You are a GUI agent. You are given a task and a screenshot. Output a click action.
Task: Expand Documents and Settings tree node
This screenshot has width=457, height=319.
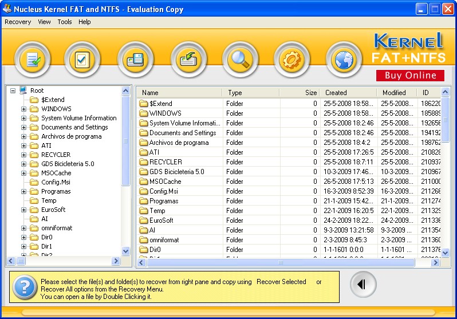[23, 127]
